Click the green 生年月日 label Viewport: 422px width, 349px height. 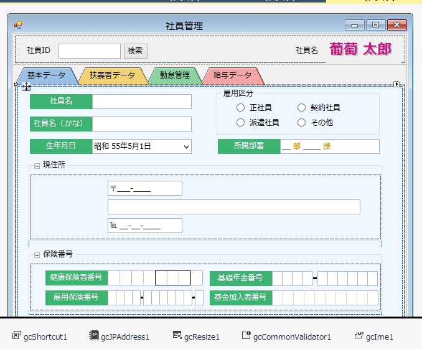61,146
